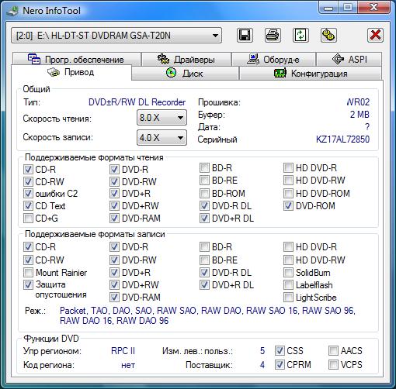Screen dimensions: 396x389
Task: Click the red X exit icon
Action: (x=375, y=35)
